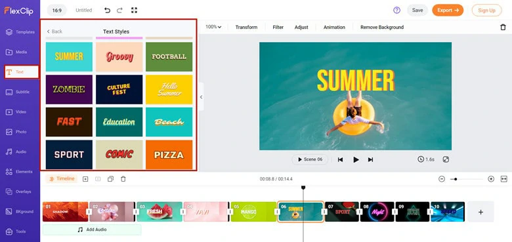The width and height of the screenshot is (512, 242).
Task: Choose the CULTURE FEST text style
Action: [119, 89]
